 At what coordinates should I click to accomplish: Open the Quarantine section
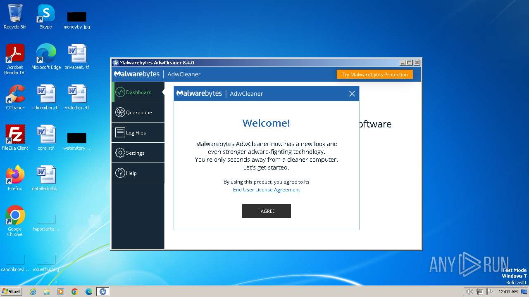(138, 113)
